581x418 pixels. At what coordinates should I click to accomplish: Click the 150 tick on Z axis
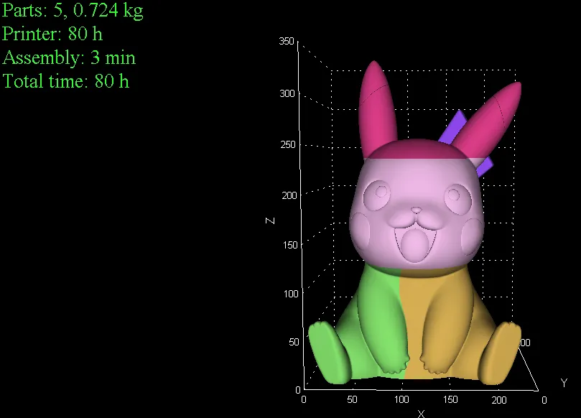(290, 245)
